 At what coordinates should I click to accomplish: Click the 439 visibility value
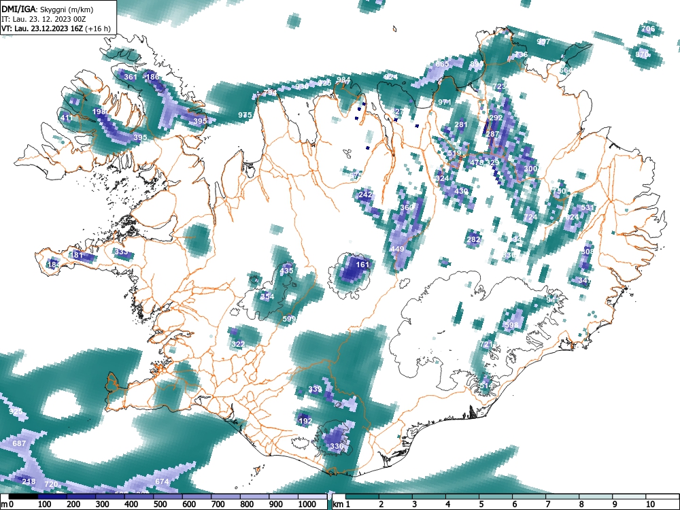(462, 191)
